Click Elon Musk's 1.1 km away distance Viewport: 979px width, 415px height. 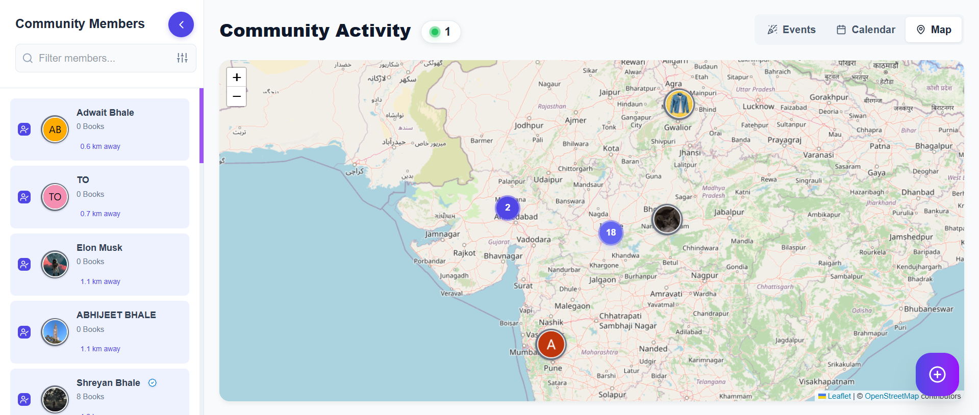point(100,281)
